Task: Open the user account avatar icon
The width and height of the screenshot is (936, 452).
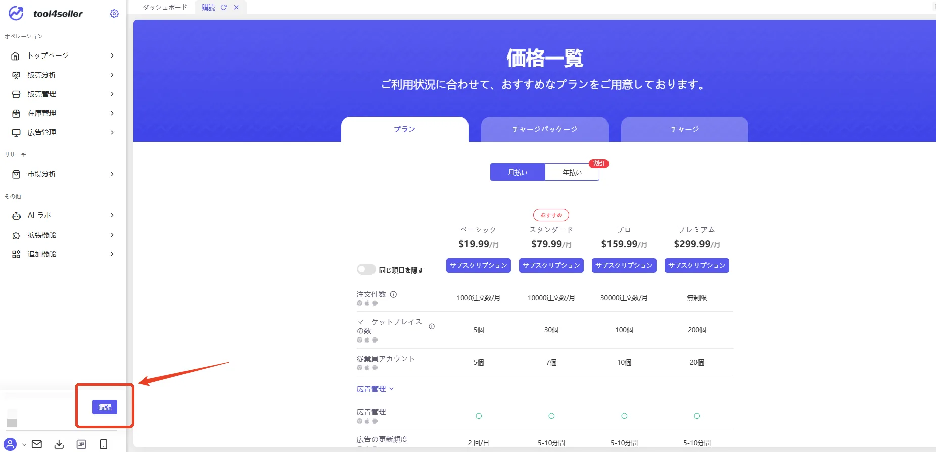Action: pyautogui.click(x=10, y=444)
